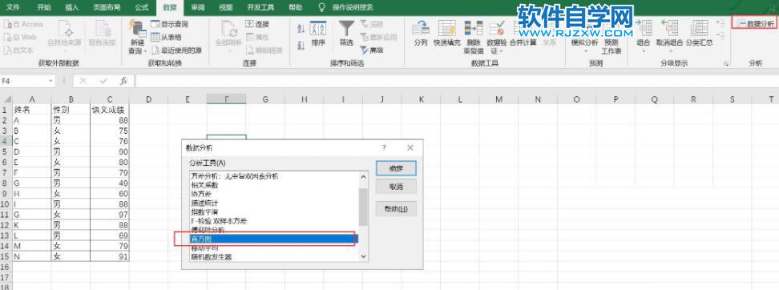Click the 数据分析 (Data Analysis) button

tap(756, 24)
